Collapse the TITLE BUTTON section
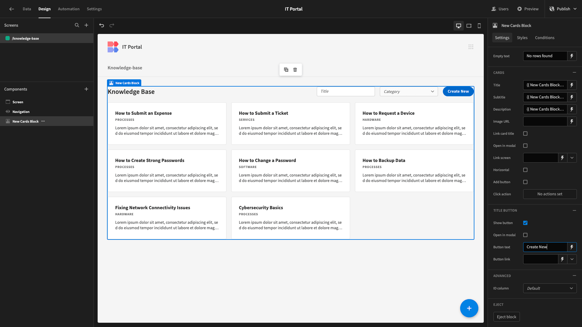Image resolution: width=582 pixels, height=327 pixels. point(574,210)
